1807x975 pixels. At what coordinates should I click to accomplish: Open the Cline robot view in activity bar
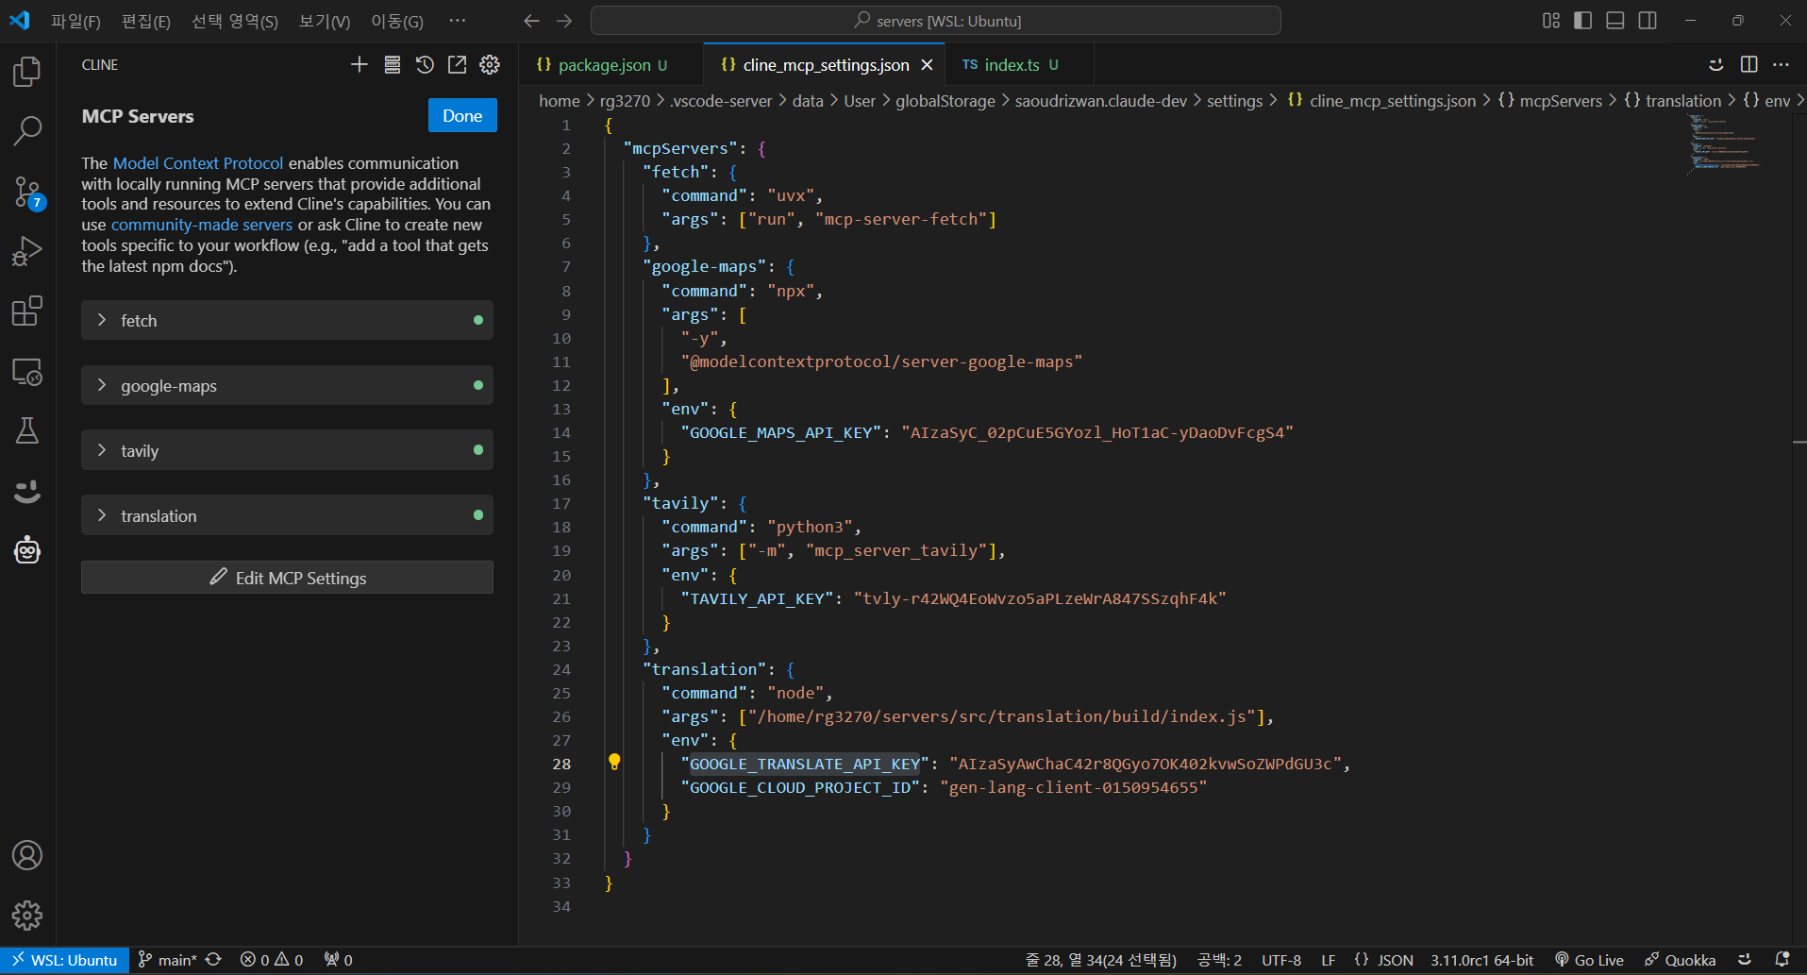coord(27,550)
